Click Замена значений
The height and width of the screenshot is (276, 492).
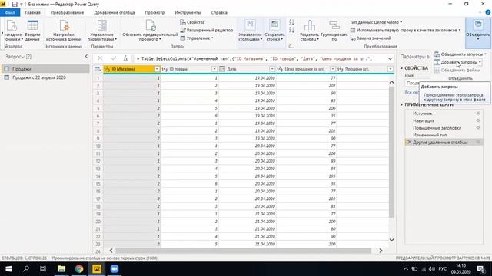coord(371,38)
